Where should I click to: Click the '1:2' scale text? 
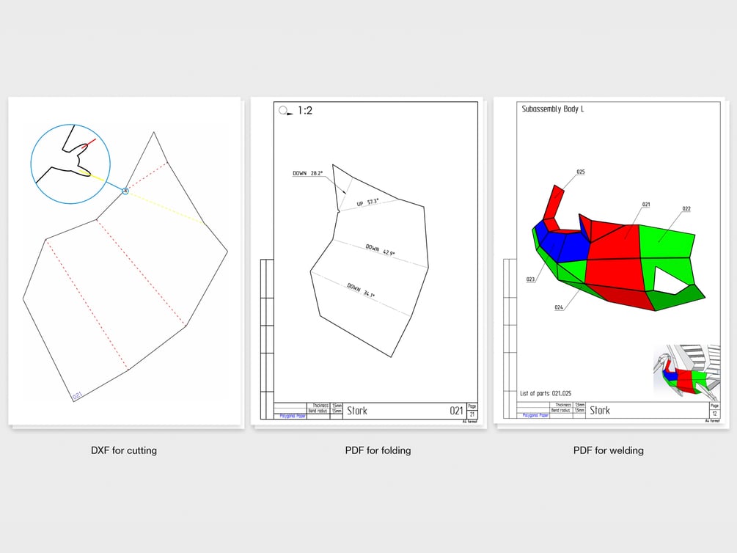pos(305,111)
